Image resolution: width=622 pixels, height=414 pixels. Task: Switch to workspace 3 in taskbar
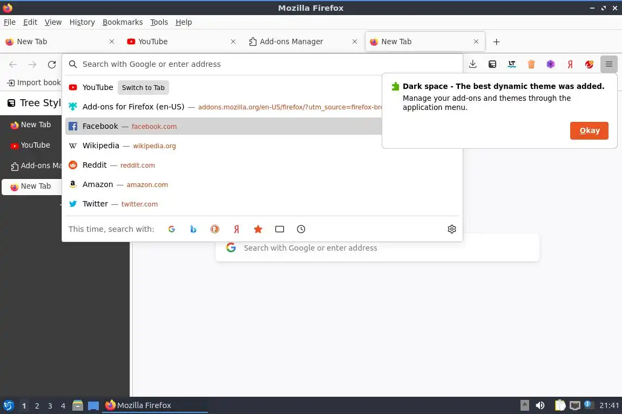click(x=50, y=406)
